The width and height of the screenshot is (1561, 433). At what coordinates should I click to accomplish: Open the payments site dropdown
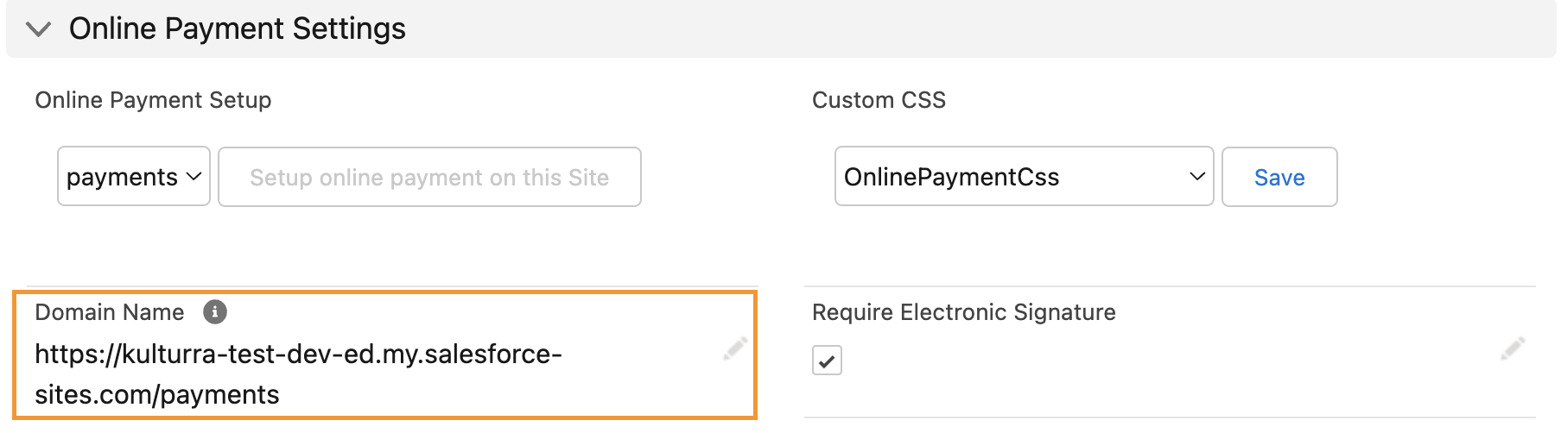(134, 177)
